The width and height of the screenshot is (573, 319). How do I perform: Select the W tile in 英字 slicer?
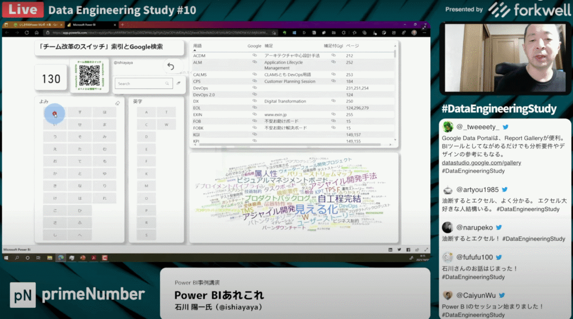(166, 125)
